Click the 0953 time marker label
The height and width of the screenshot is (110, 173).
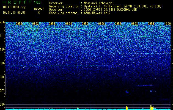coord(52,24)
